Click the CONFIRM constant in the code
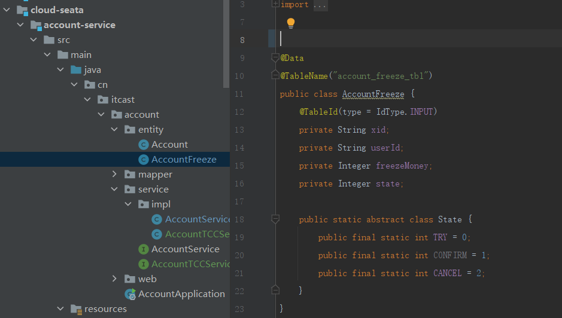Viewport: 562px width, 318px height. point(450,255)
